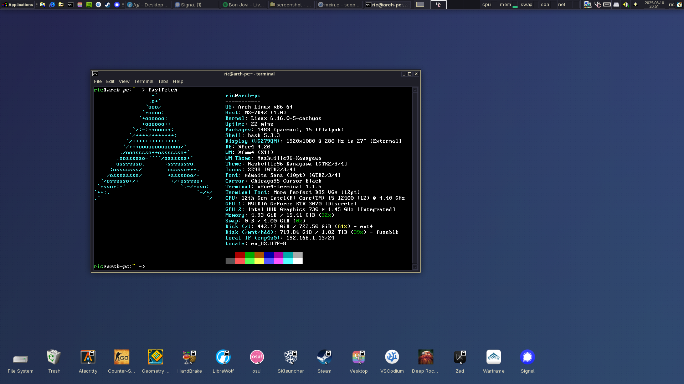Launch VSCodium from the panel launcher
684x384 pixels.
pos(98,5)
